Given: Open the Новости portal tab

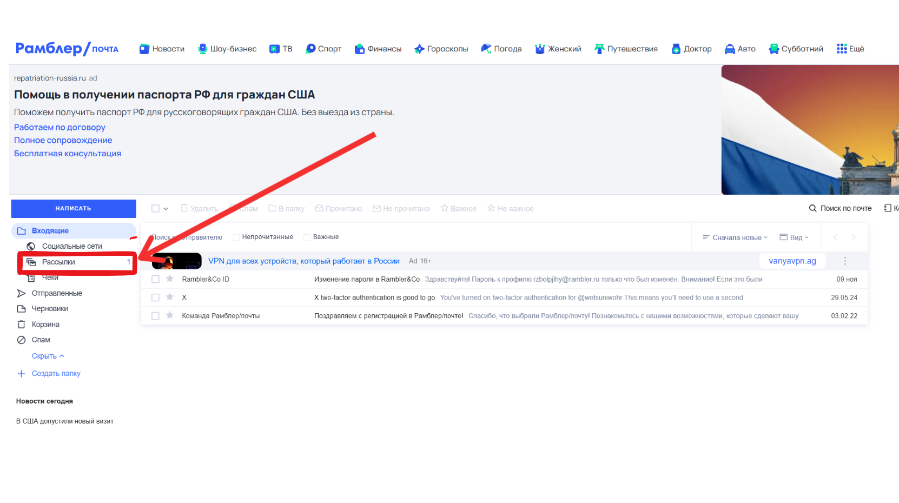Looking at the screenshot, I should pos(162,49).
